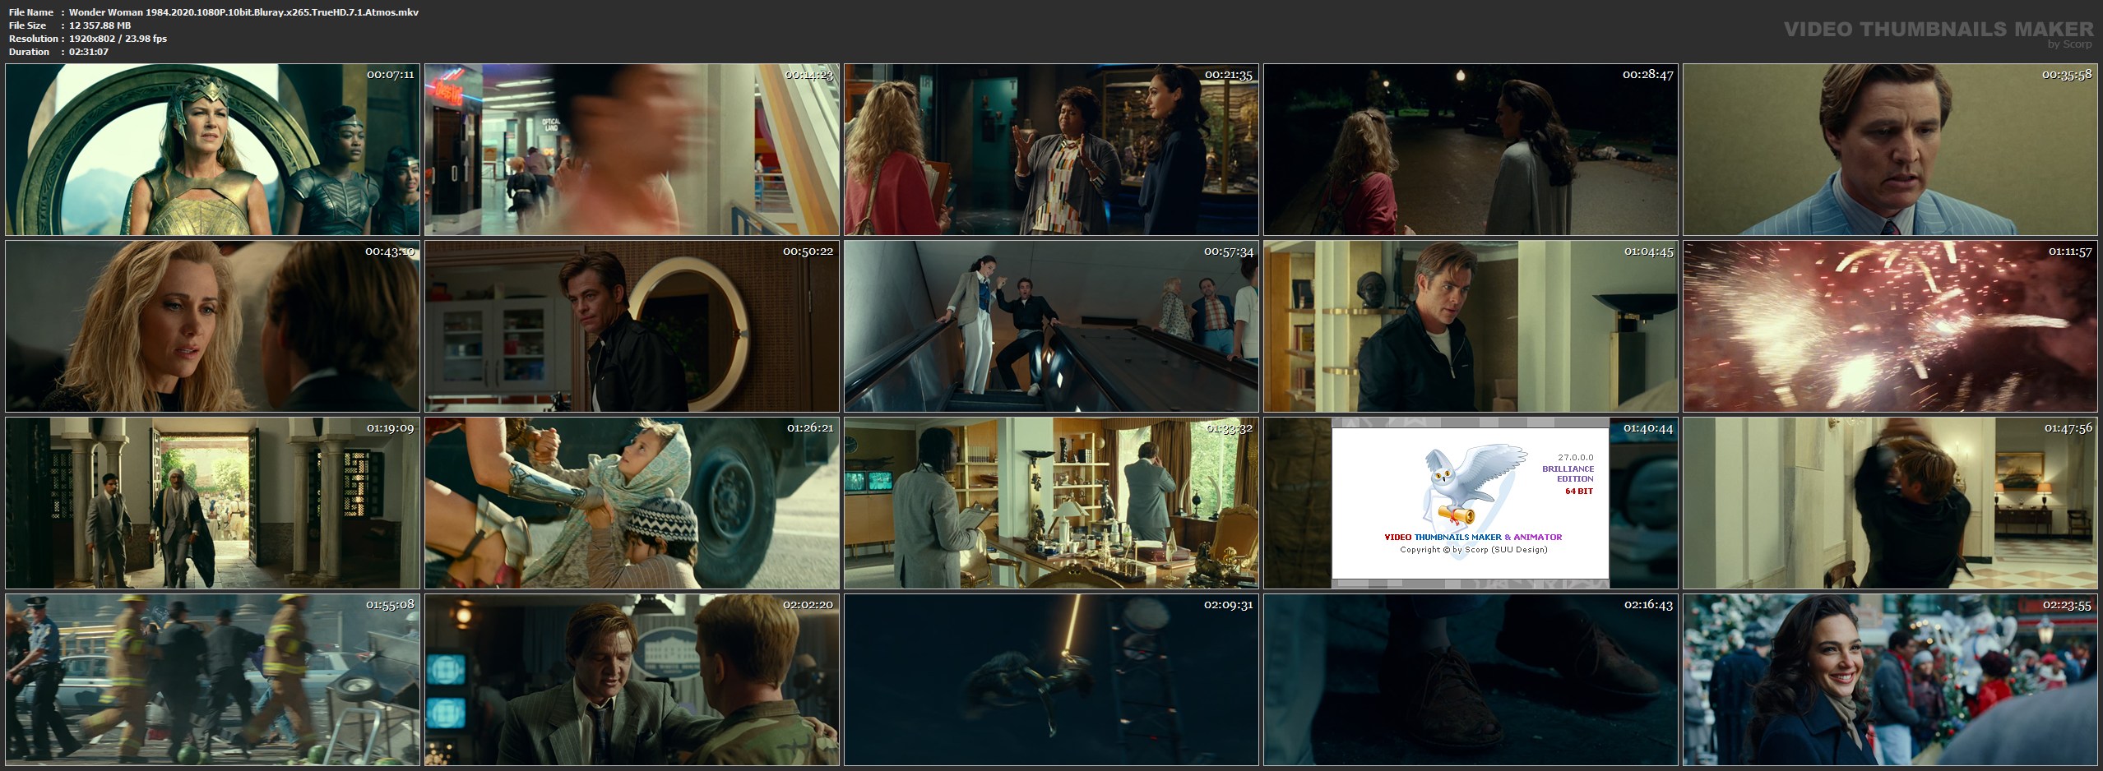Click the 02:31:07 duration value
Image resolution: width=2103 pixels, height=771 pixels.
[x=89, y=52]
